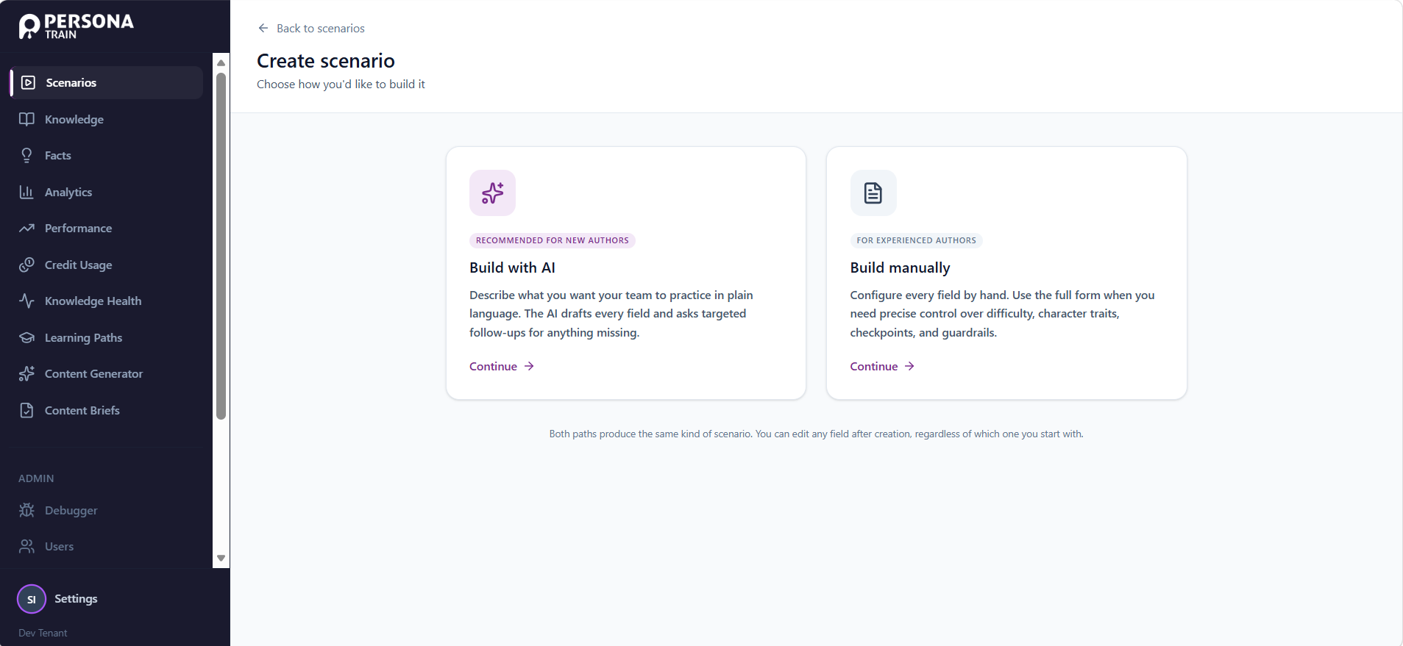Click the Debugger bug icon
The height and width of the screenshot is (646, 1403).
coord(26,510)
